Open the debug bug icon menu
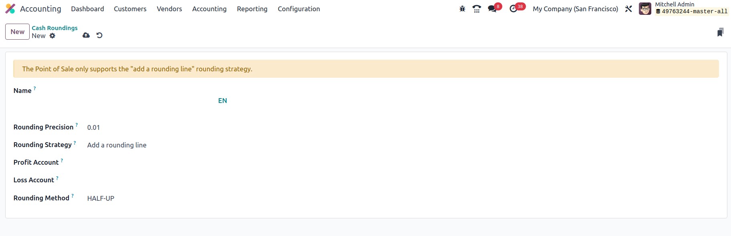Image resolution: width=731 pixels, height=236 pixels. 462,9
